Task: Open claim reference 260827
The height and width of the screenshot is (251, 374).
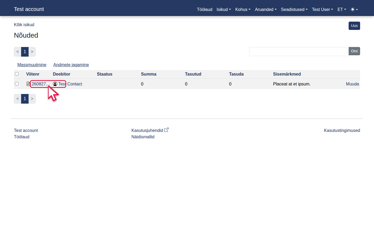Action: point(41,84)
